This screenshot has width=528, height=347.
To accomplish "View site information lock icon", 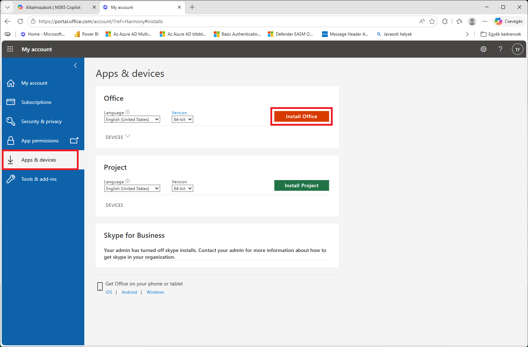I will pos(33,21).
